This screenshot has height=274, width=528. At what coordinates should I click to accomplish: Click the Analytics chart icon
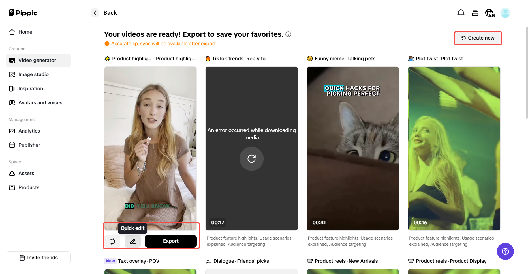pos(12,131)
